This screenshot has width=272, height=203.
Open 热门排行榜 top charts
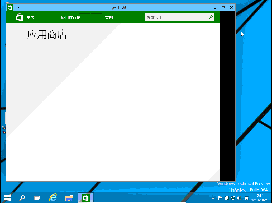[x=71, y=17]
